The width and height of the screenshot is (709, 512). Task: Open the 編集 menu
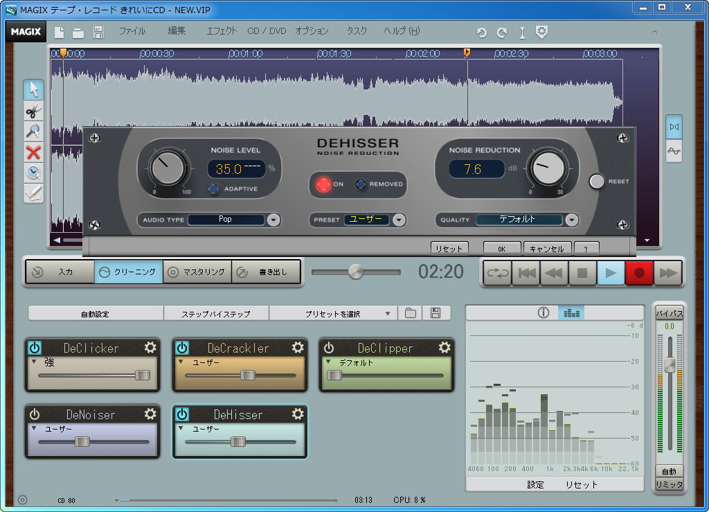[x=177, y=30]
